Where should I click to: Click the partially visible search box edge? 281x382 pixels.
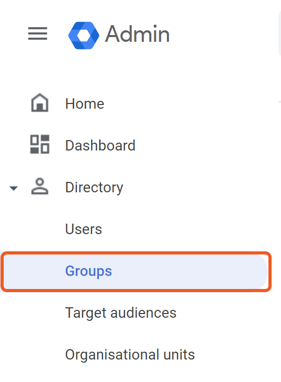tap(279, 34)
